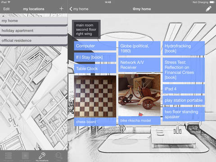
Task: Select the holiday apartment location
Action: pyautogui.click(x=34, y=31)
